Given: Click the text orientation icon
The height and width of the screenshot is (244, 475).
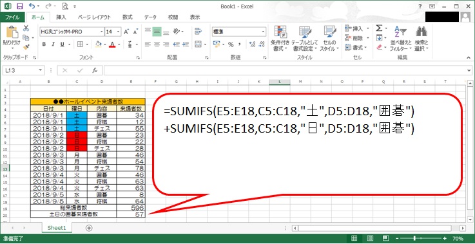Looking at the screenshot, I should pyautogui.click(x=177, y=31).
